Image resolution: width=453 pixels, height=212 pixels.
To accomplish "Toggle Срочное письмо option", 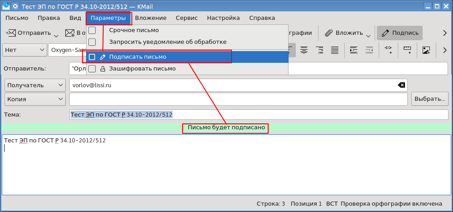I will (x=187, y=30).
